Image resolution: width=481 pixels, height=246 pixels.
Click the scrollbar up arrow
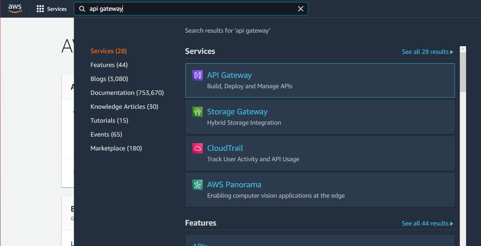463,50
